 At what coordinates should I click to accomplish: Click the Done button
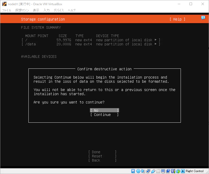pyautogui.click(x=102, y=152)
